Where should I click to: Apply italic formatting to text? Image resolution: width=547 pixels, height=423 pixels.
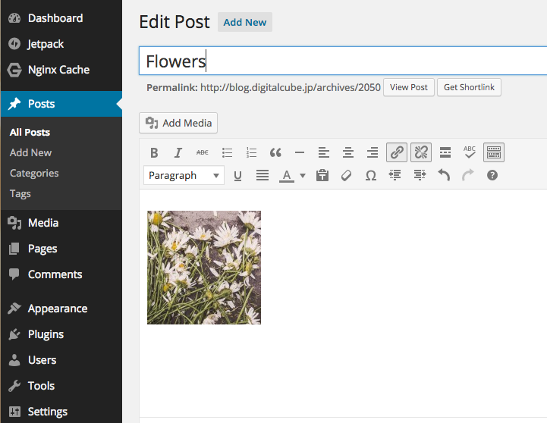pos(178,152)
